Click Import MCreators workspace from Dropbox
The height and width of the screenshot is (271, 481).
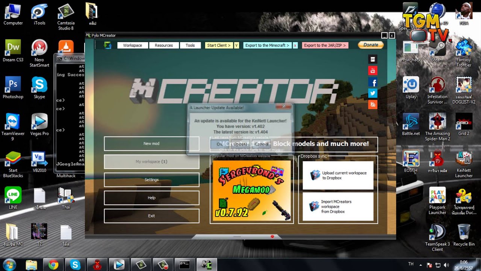coord(338,206)
